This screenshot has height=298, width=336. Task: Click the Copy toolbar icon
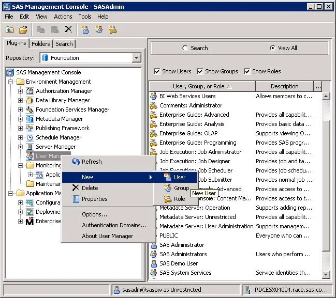40,29
